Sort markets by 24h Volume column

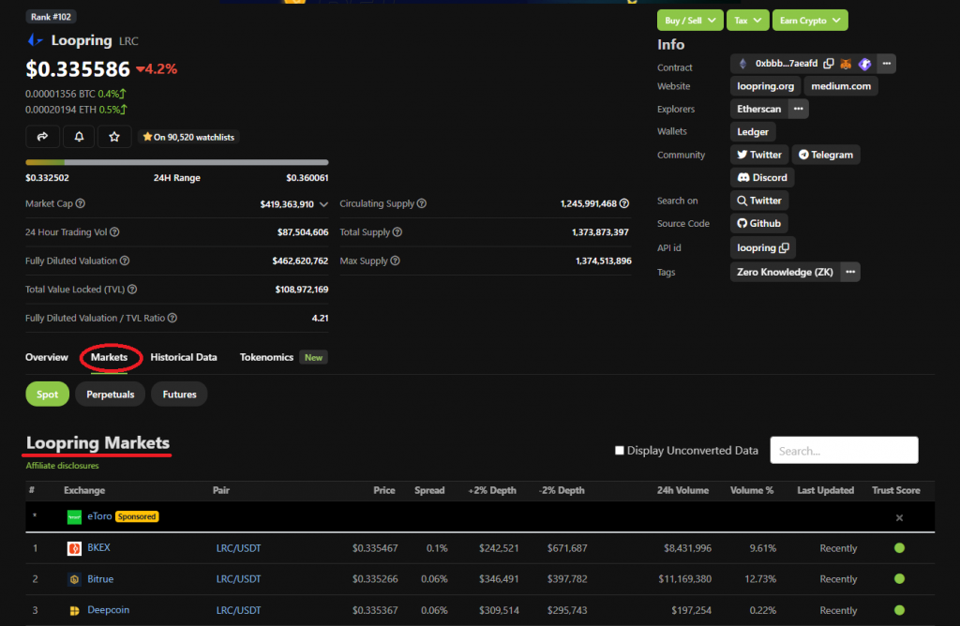click(682, 491)
